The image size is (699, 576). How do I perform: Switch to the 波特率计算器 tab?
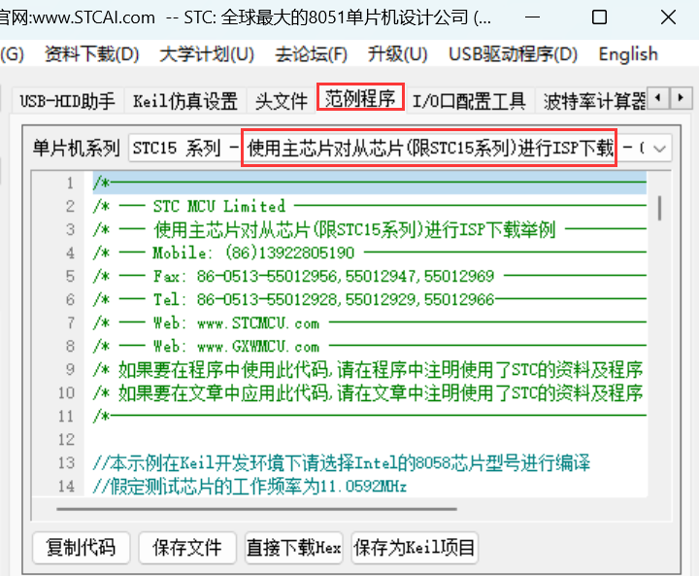pyautogui.click(x=593, y=101)
